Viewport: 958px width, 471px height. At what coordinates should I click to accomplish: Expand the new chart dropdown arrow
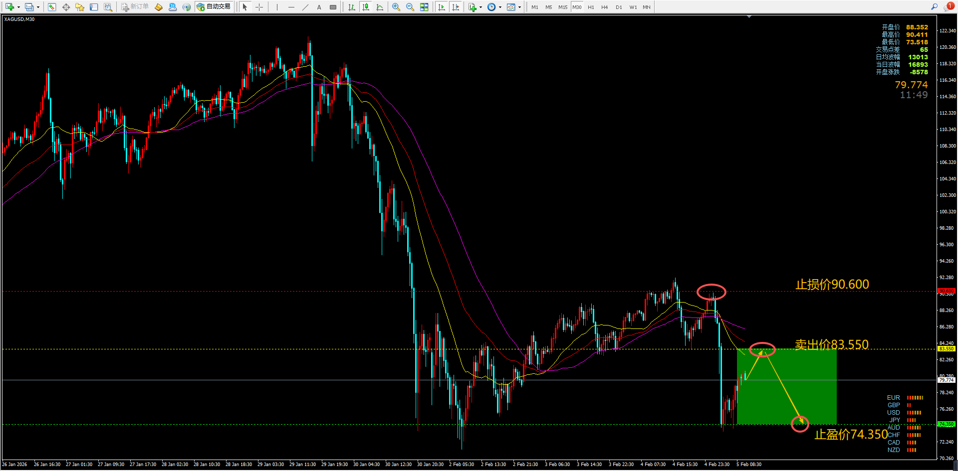(x=18, y=7)
